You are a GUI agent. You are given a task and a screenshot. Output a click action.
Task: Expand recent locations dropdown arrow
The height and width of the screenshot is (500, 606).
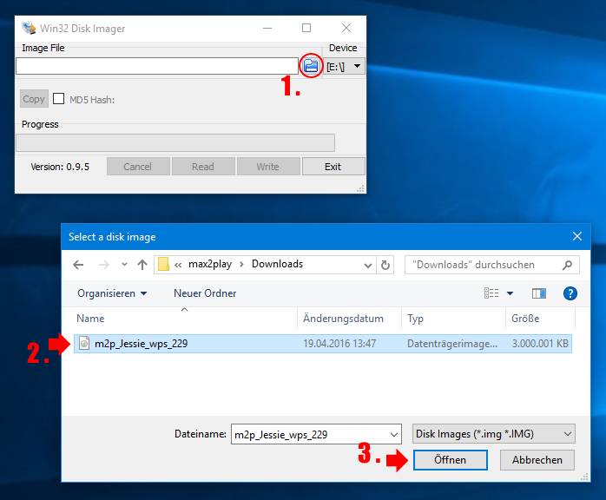pos(124,265)
